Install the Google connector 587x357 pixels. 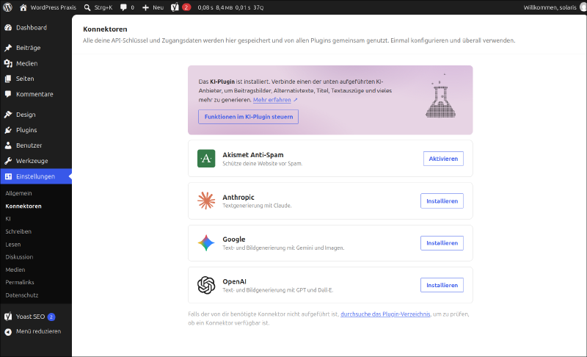(x=442, y=242)
